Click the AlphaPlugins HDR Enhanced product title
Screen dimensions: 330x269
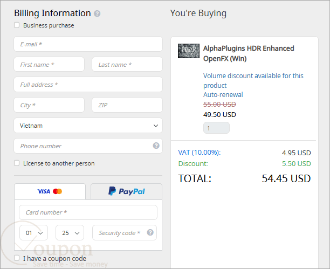249,53
